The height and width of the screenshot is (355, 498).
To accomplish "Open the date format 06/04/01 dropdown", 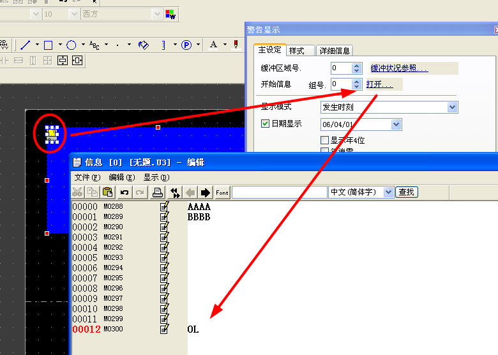I will pyautogui.click(x=396, y=124).
